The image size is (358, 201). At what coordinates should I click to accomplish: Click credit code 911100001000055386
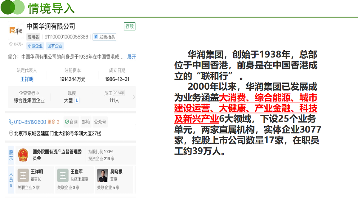[66, 37]
